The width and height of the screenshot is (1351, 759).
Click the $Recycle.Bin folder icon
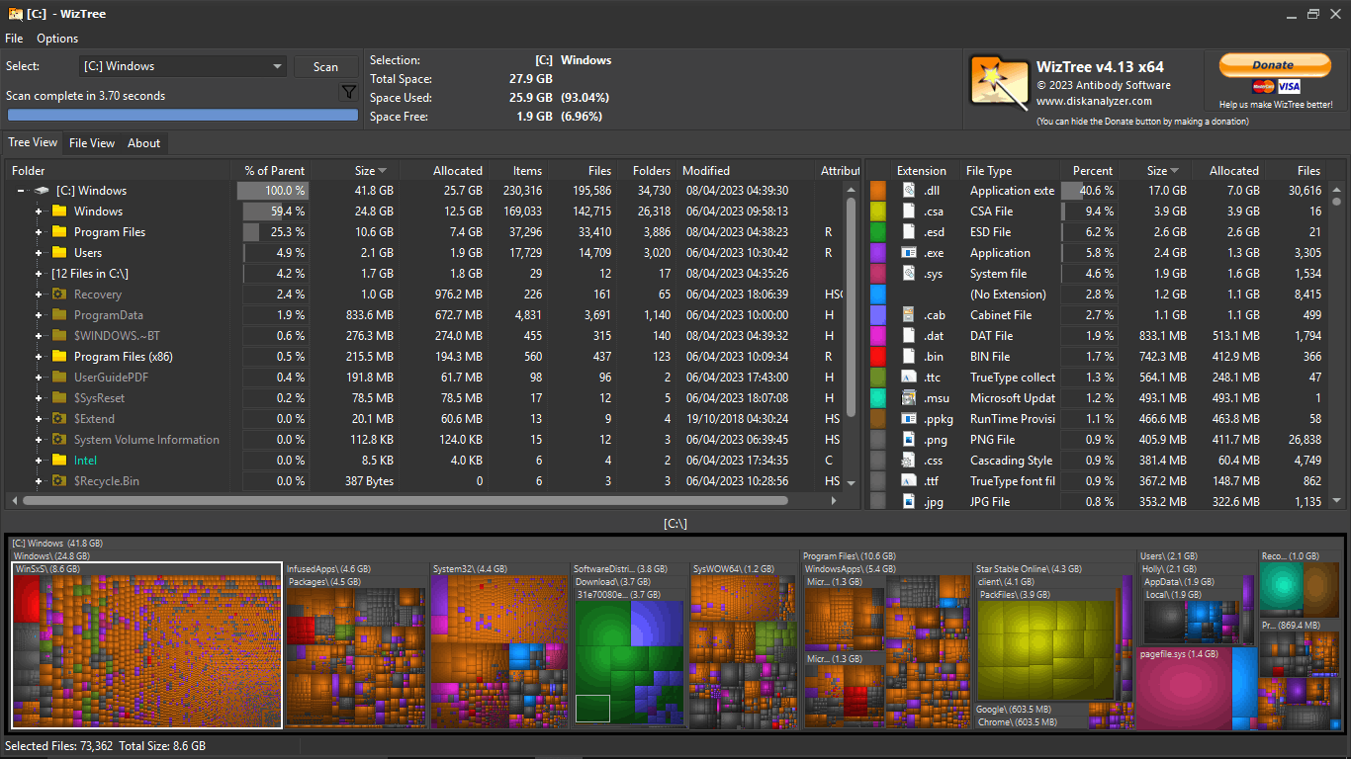pyautogui.click(x=59, y=481)
